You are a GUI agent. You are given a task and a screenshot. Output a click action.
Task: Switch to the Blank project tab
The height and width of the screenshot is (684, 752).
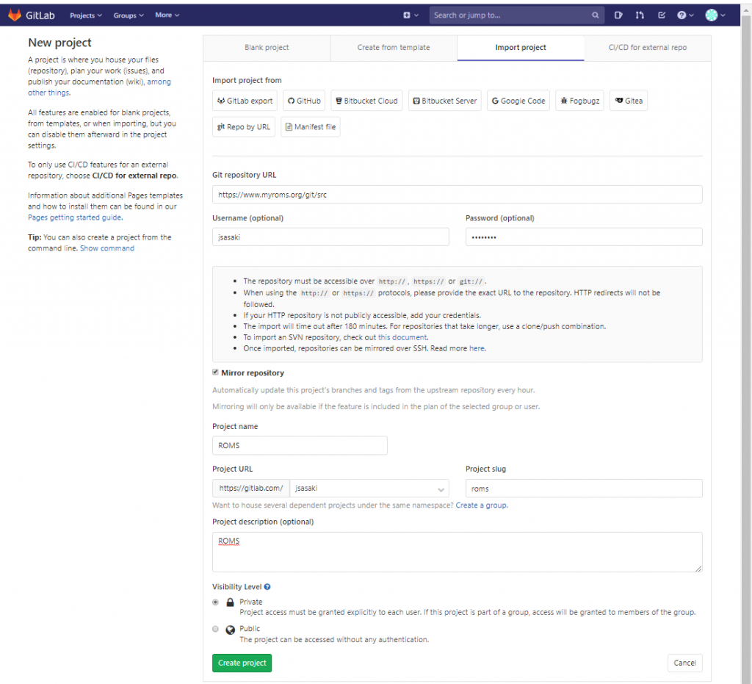tap(267, 48)
